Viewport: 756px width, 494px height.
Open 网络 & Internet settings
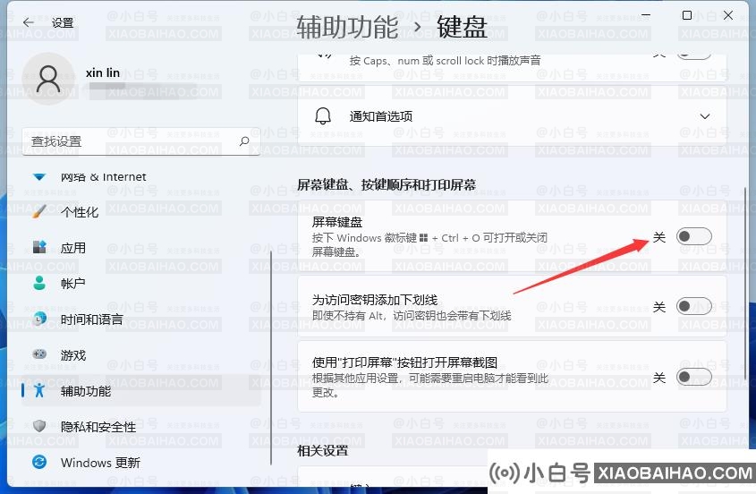(x=141, y=176)
